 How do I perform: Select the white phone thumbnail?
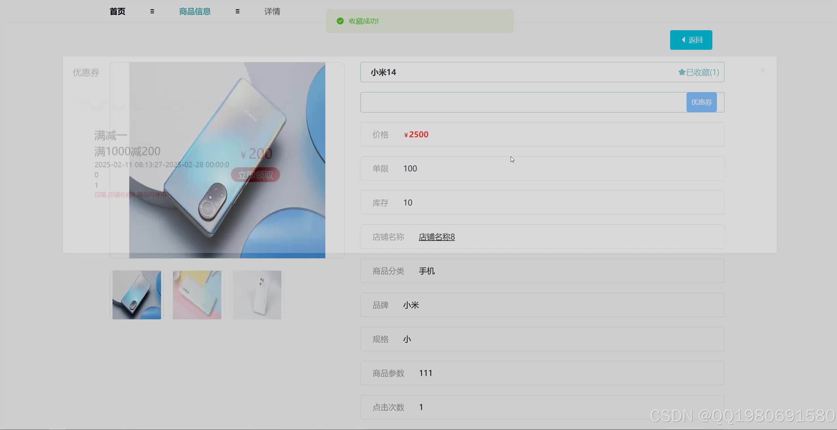[x=257, y=295]
